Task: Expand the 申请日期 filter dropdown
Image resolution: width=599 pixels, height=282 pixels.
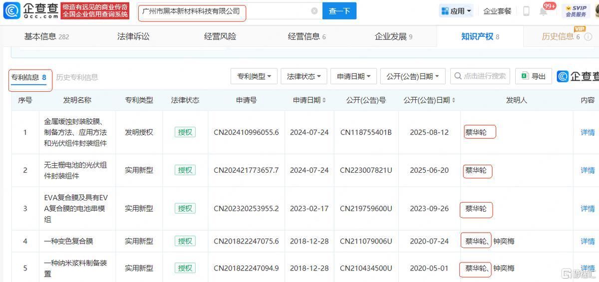Action: click(353, 76)
